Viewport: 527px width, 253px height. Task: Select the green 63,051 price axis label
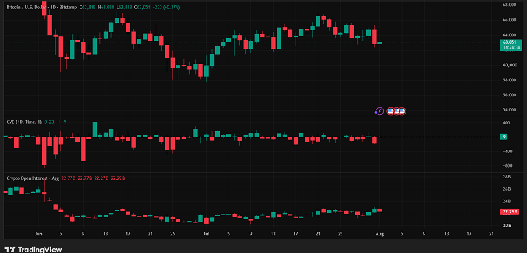click(x=509, y=42)
